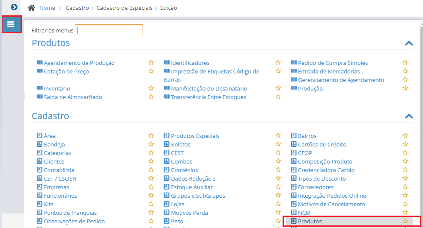This screenshot has width=423, height=228.
Task: Click Cadastro de Especiais breadcrumb
Action: 124,8
